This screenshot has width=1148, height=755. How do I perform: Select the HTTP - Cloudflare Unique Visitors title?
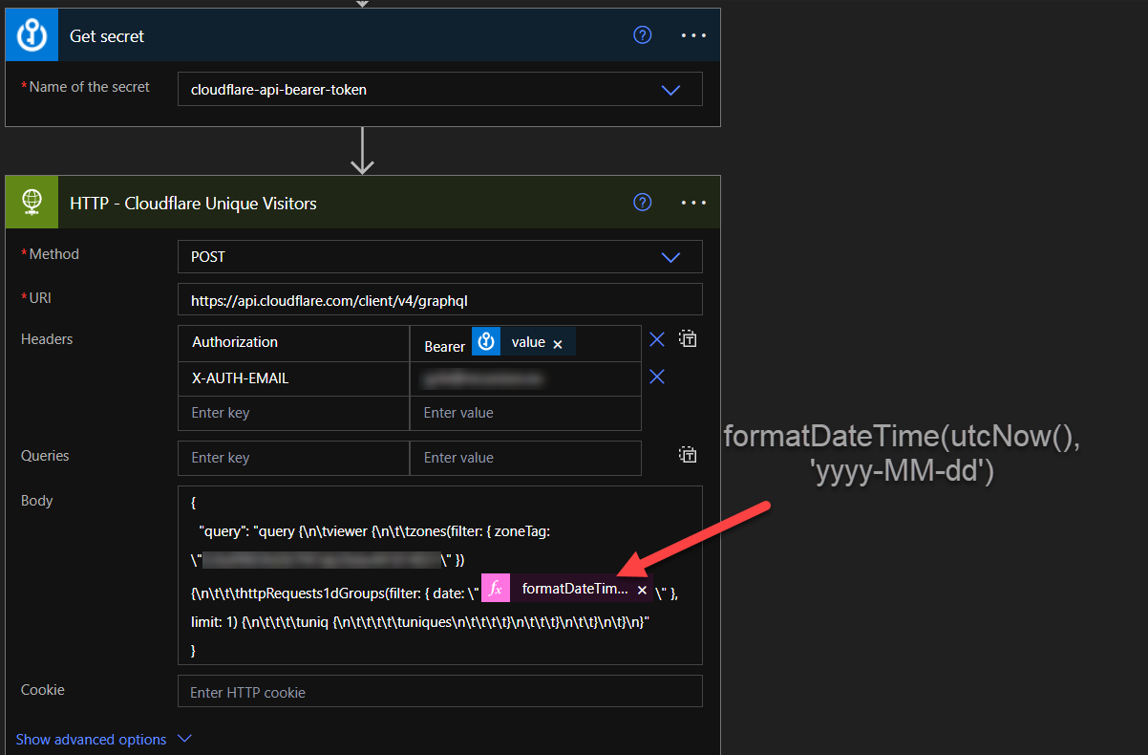(193, 203)
